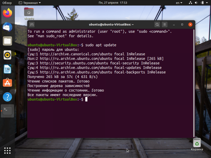Open LibreOffice Writer from dock
Image resolution: width=211 pixels, height=158 pixels.
(7, 69)
